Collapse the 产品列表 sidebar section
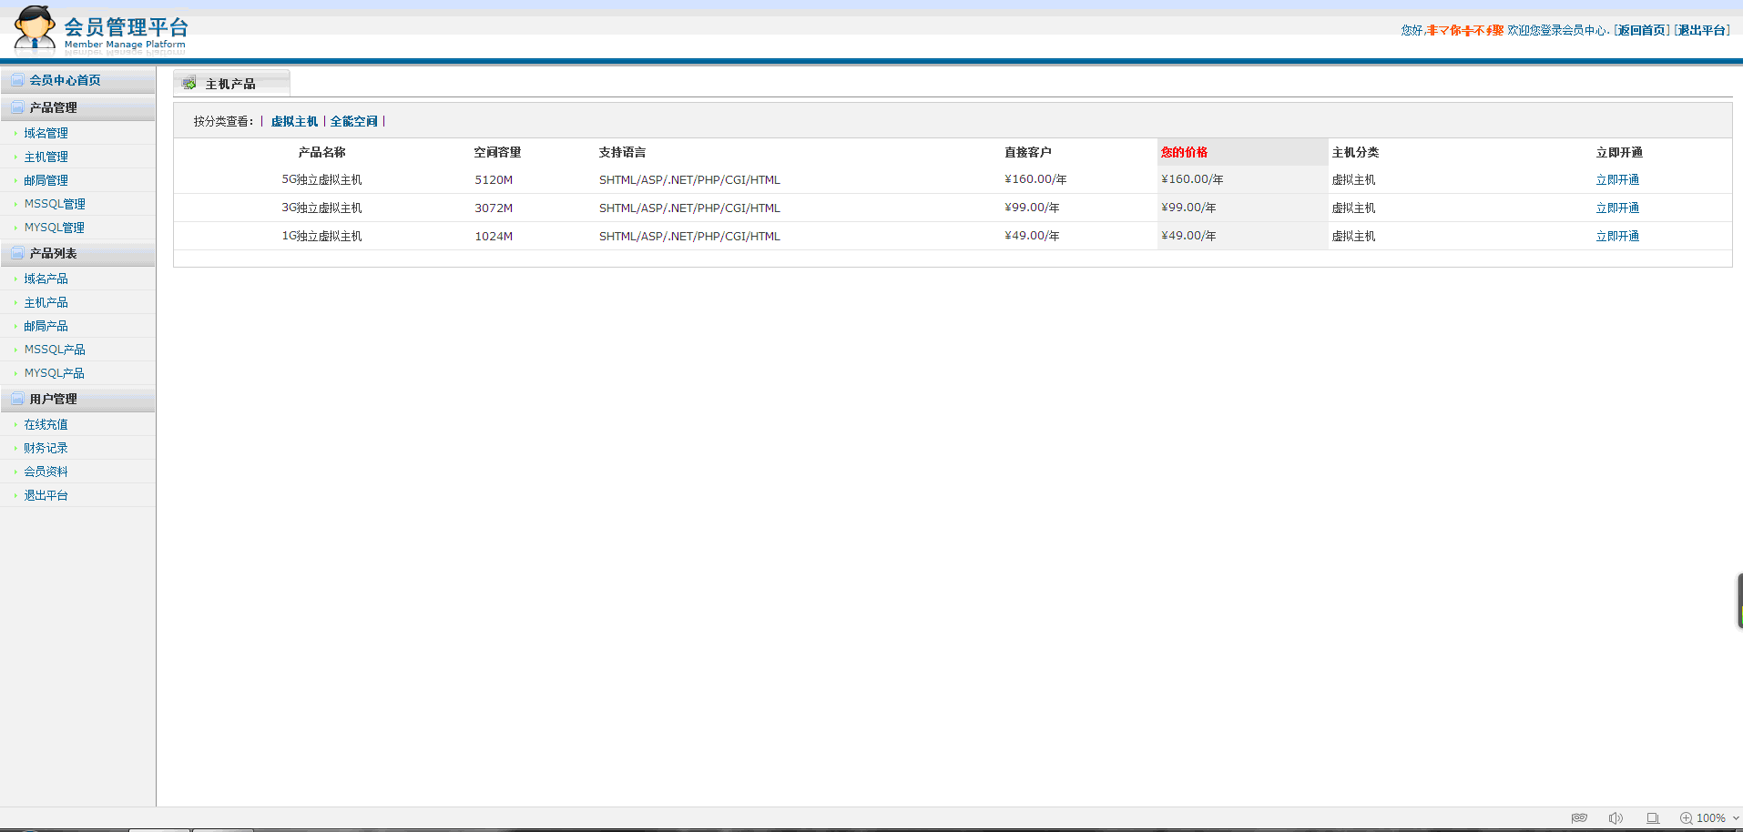 point(53,253)
